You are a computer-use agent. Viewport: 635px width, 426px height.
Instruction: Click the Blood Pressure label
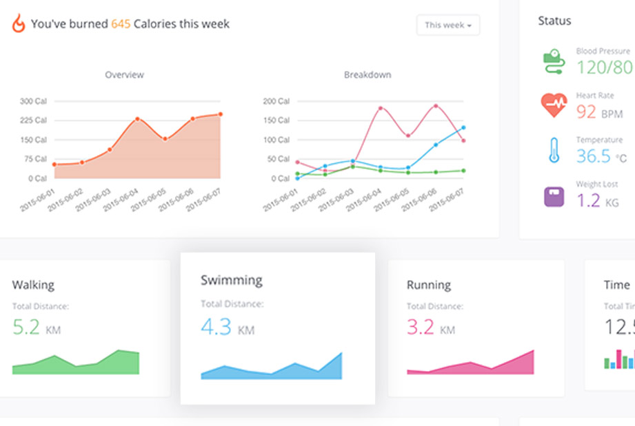point(603,51)
